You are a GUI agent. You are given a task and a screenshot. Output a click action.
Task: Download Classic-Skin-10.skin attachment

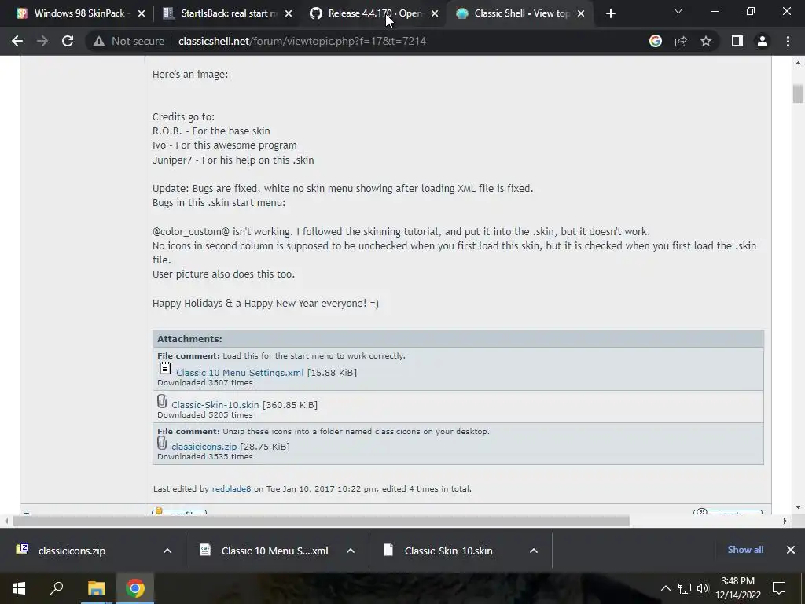point(215,405)
